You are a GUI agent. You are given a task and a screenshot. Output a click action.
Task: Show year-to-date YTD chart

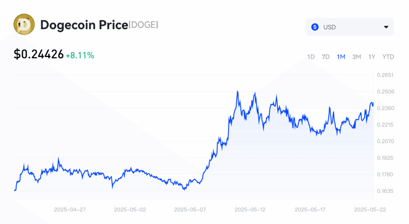tap(388, 57)
